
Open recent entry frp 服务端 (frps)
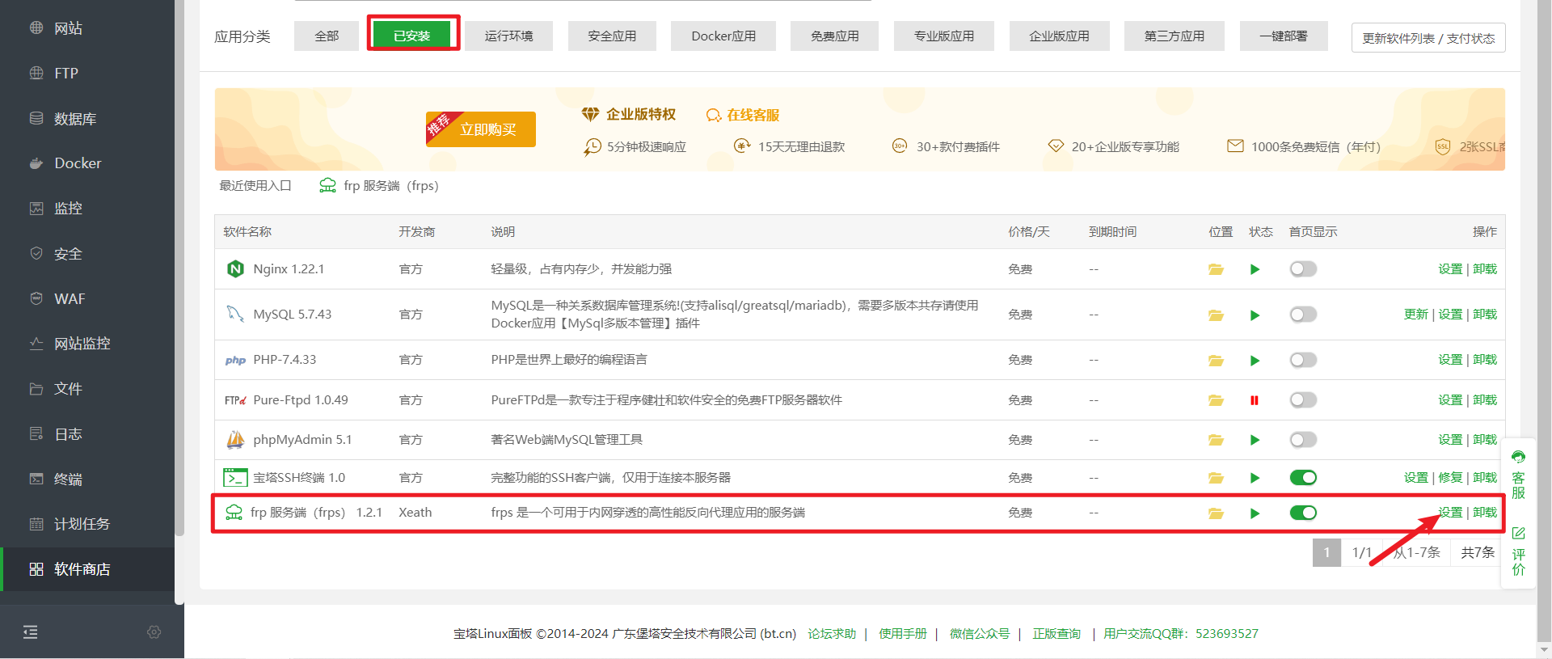379,186
